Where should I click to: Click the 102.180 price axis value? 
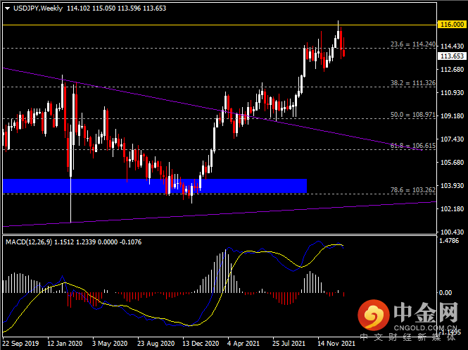point(453,208)
